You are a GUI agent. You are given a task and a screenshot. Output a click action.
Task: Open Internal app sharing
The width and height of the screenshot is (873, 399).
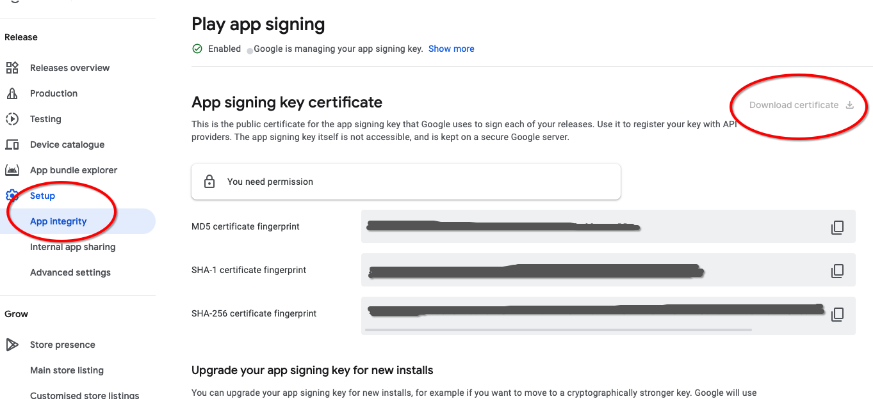coord(72,247)
